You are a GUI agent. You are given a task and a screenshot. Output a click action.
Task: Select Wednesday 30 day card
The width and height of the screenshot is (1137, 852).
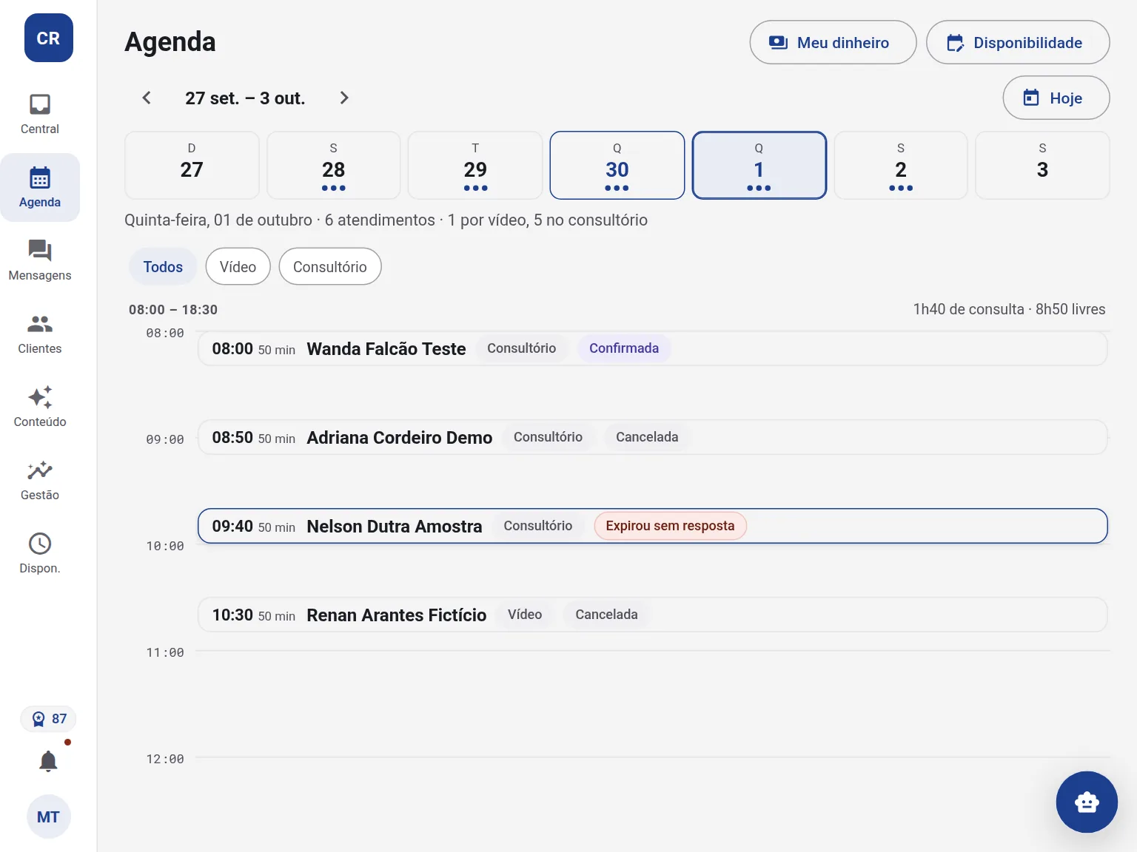617,165
